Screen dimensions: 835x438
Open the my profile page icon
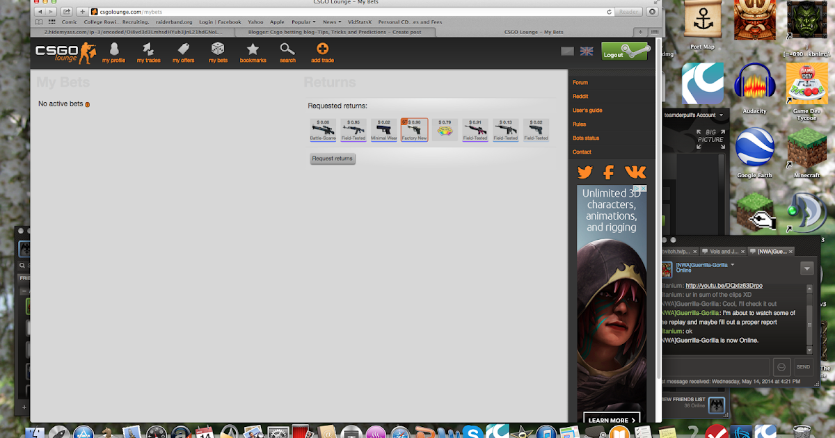click(113, 53)
